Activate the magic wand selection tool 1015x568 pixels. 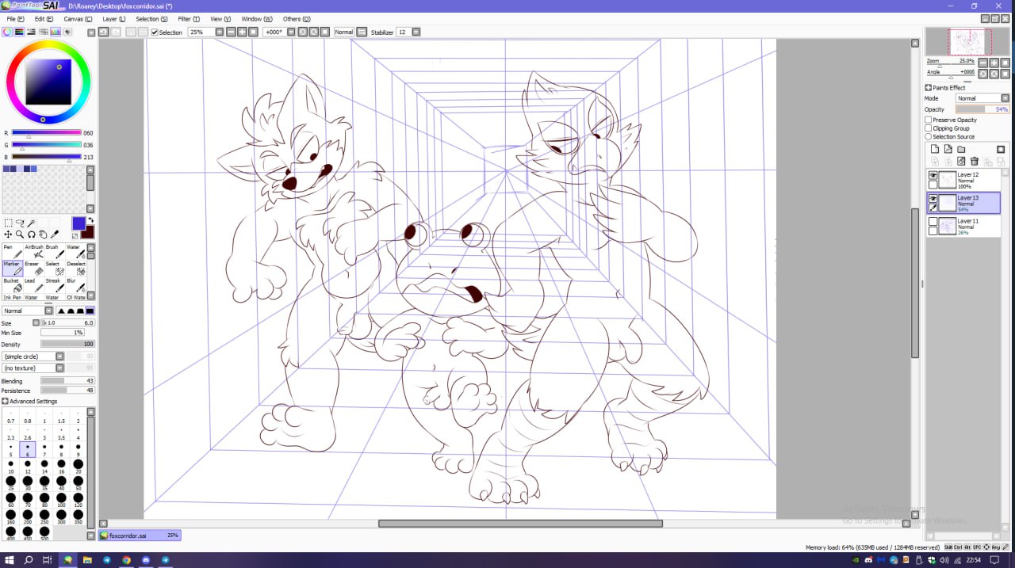coord(33,223)
